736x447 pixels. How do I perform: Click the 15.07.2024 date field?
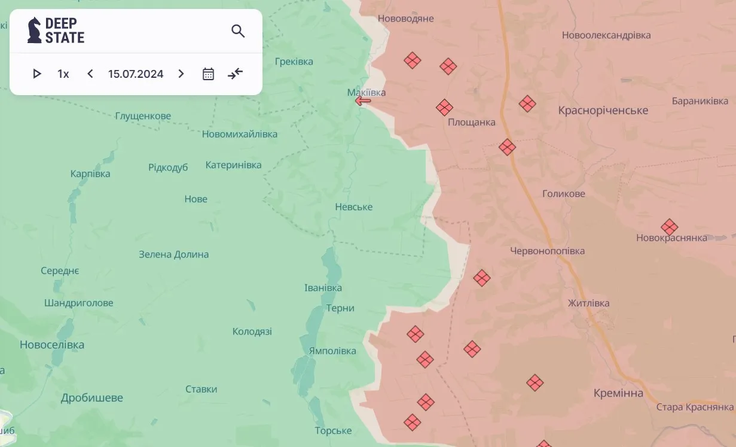click(x=136, y=74)
